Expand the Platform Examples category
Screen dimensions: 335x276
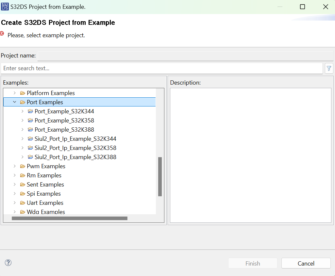[14, 93]
